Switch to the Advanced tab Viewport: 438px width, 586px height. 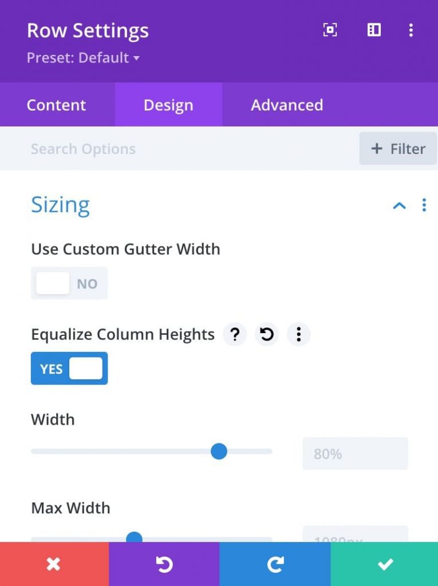click(x=286, y=105)
